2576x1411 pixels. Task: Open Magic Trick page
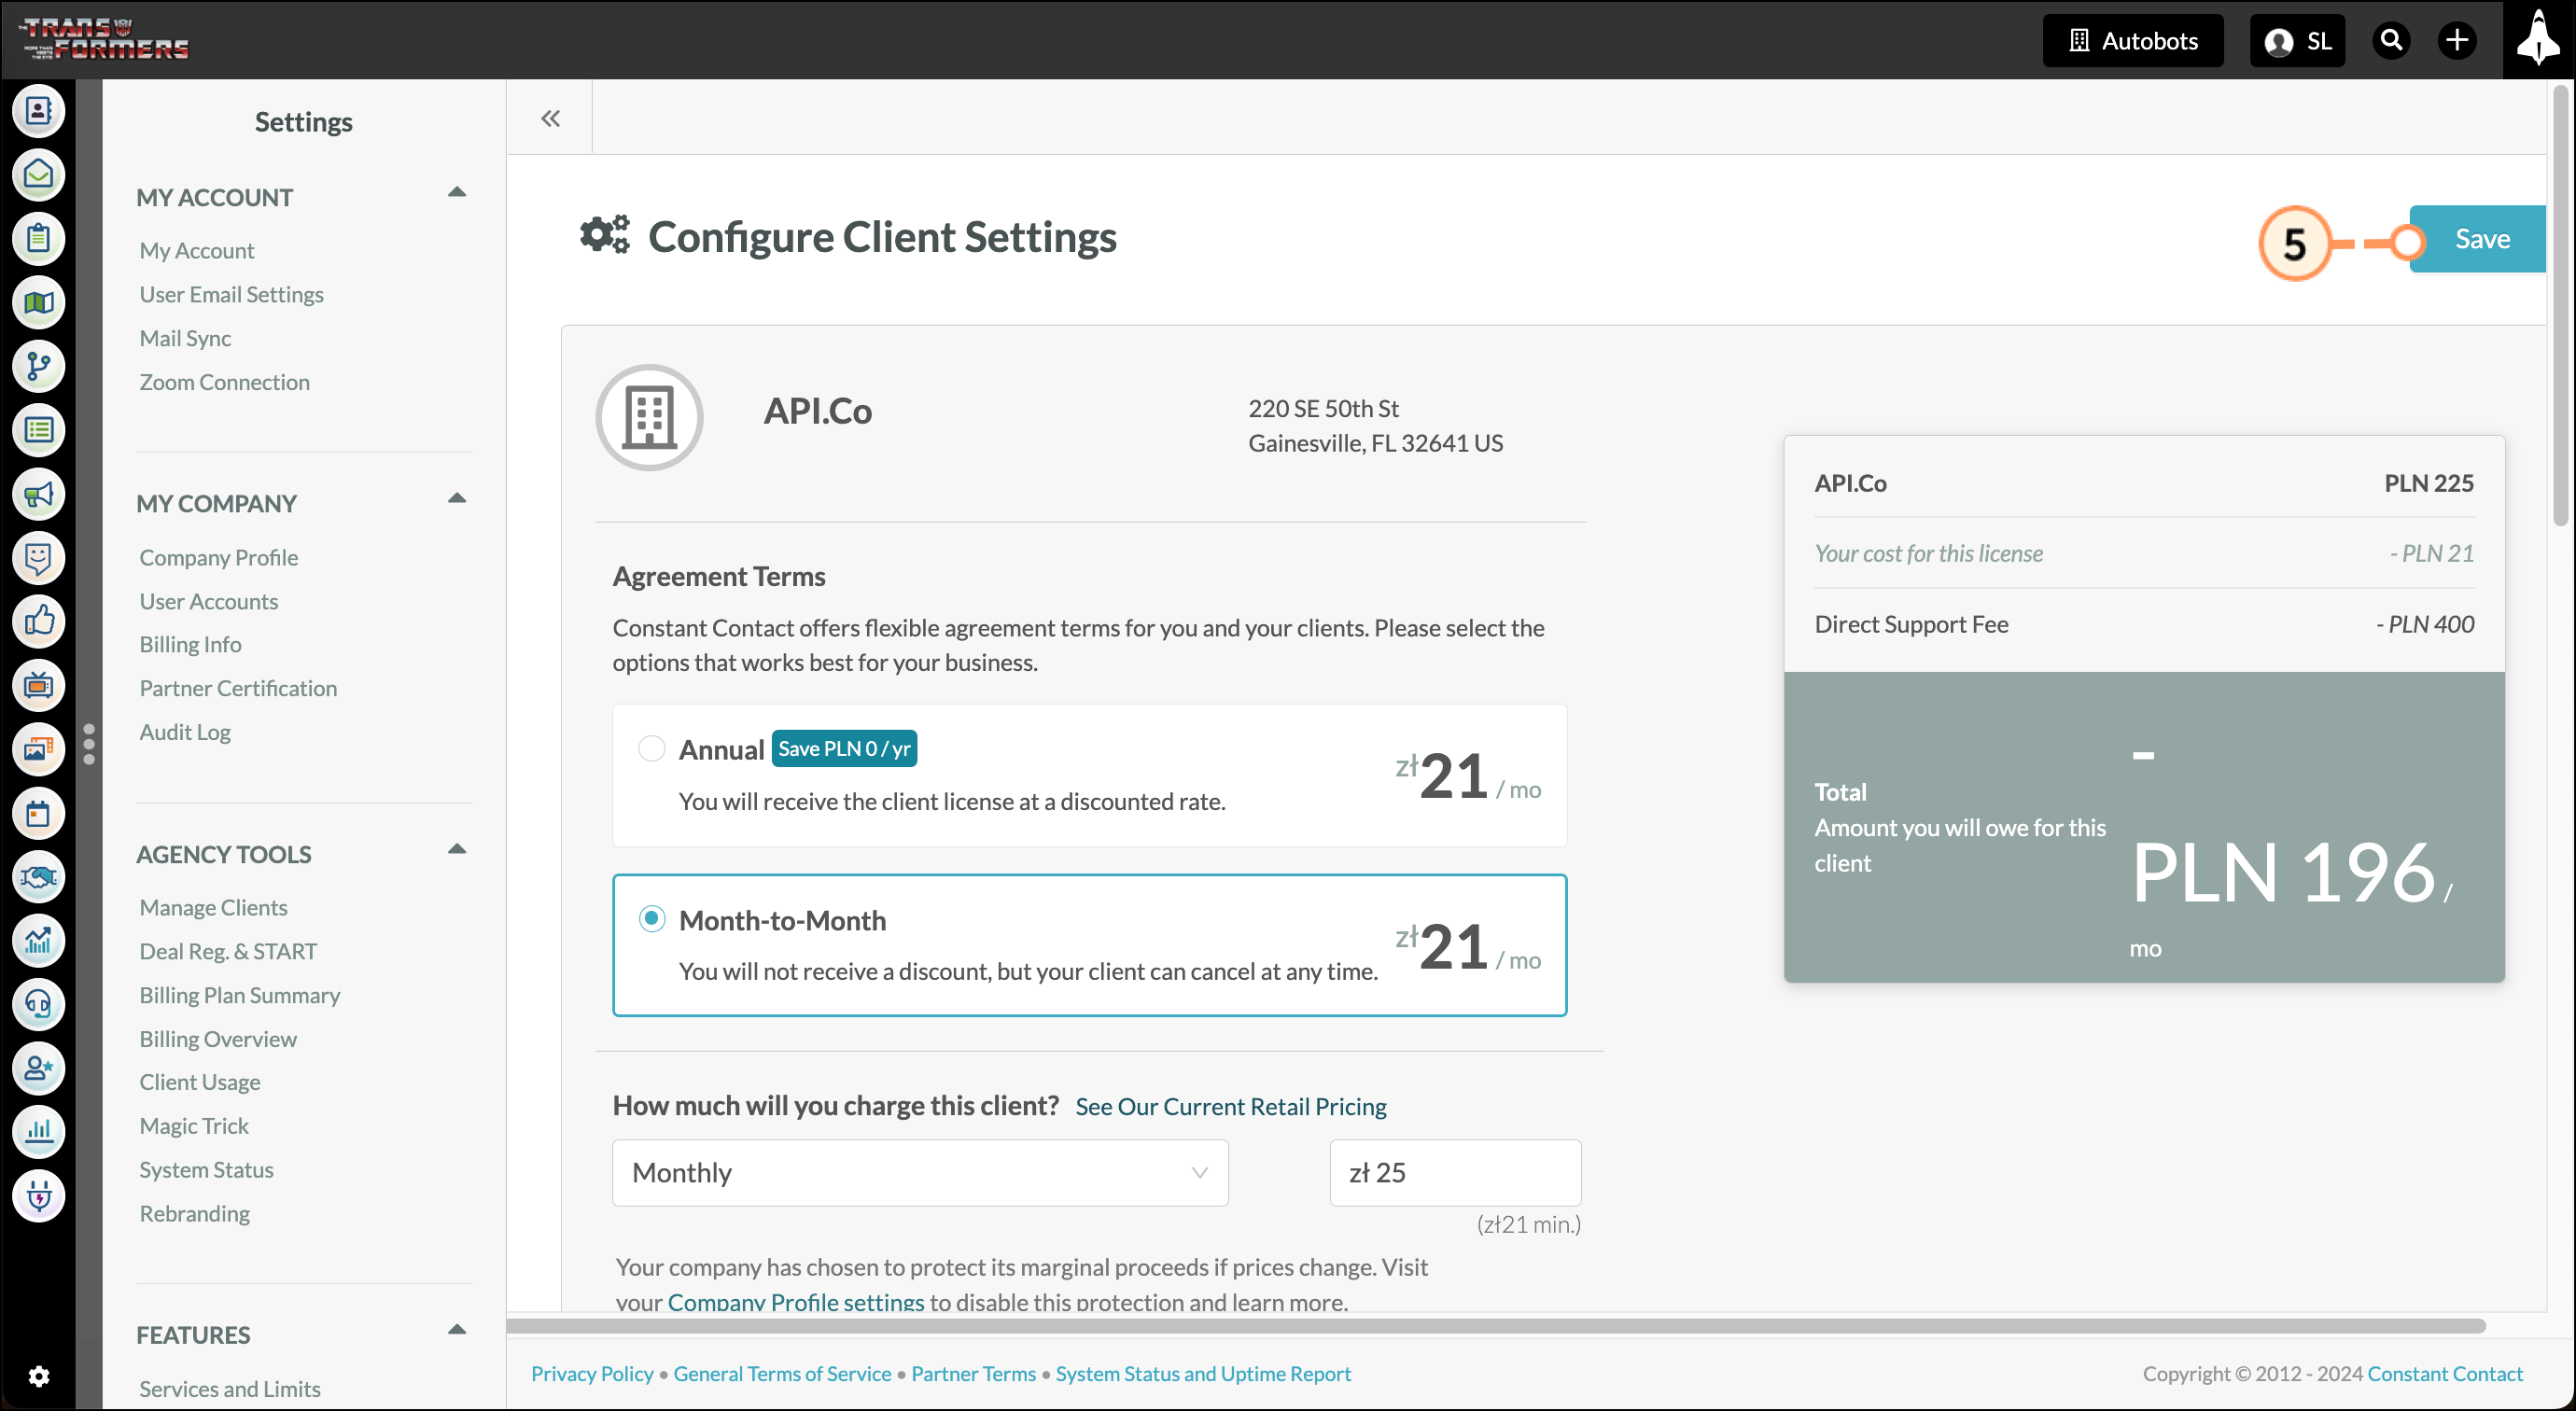[194, 1126]
